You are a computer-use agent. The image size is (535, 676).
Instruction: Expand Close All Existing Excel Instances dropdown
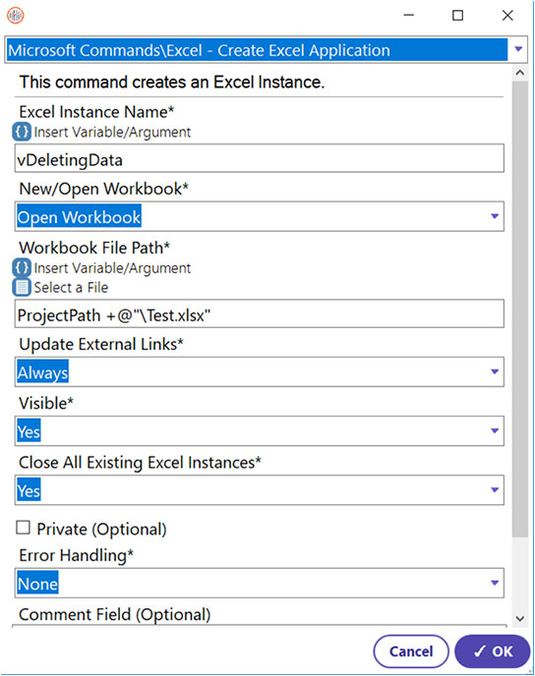tap(495, 489)
